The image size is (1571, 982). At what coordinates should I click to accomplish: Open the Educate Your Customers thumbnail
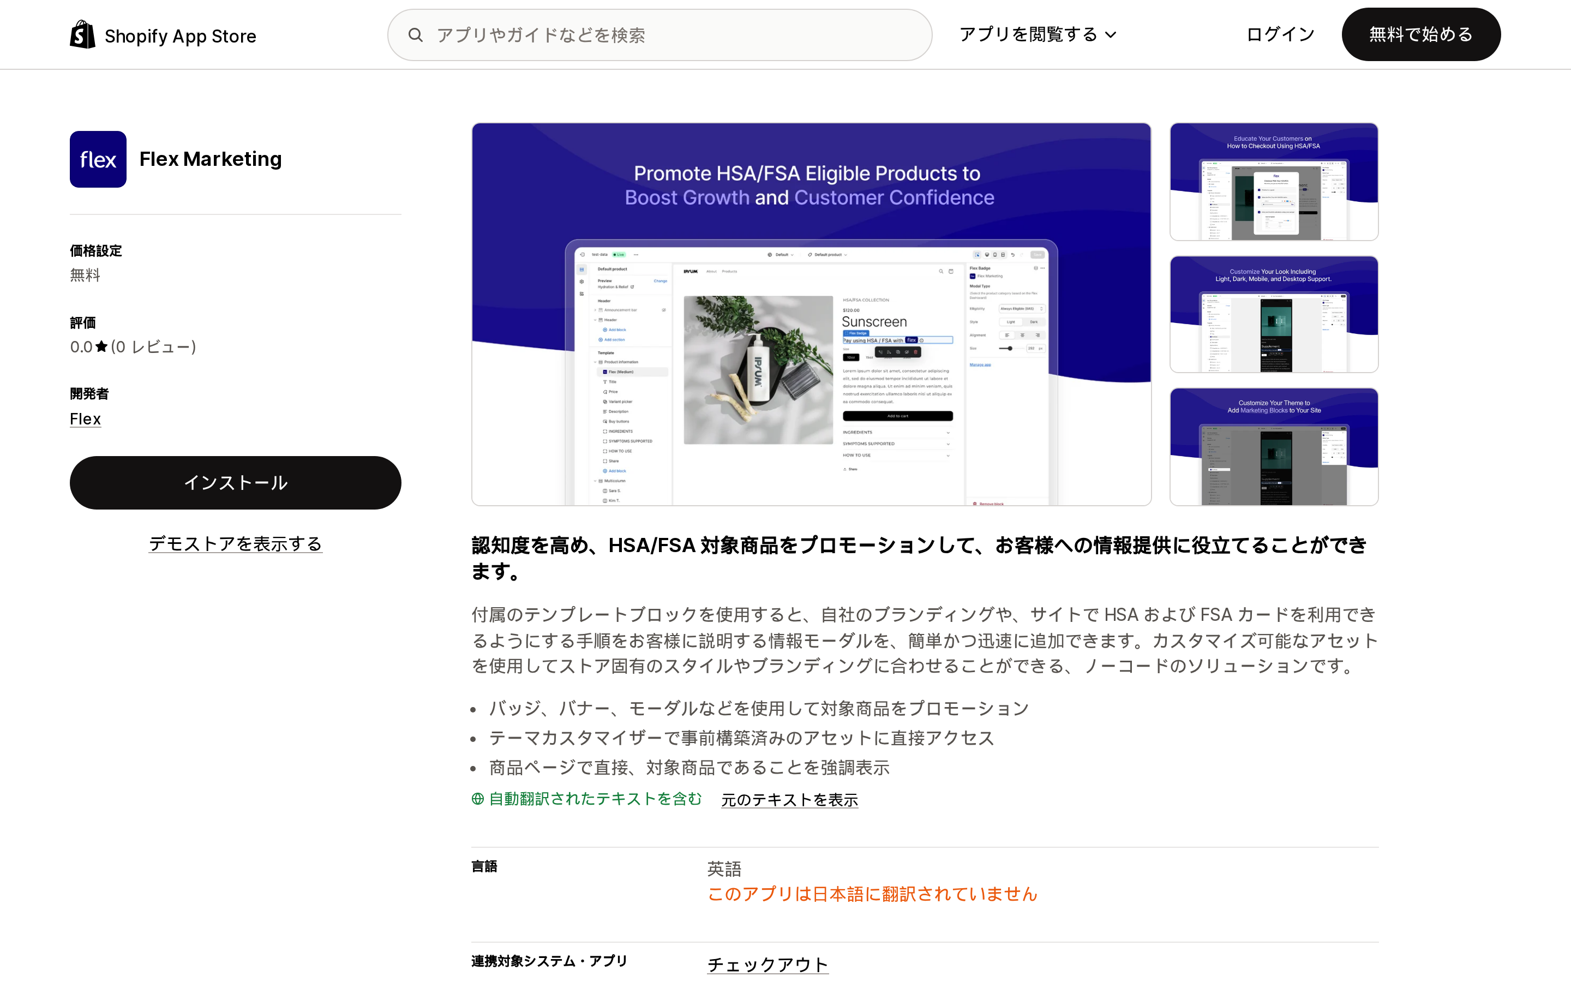click(x=1274, y=182)
